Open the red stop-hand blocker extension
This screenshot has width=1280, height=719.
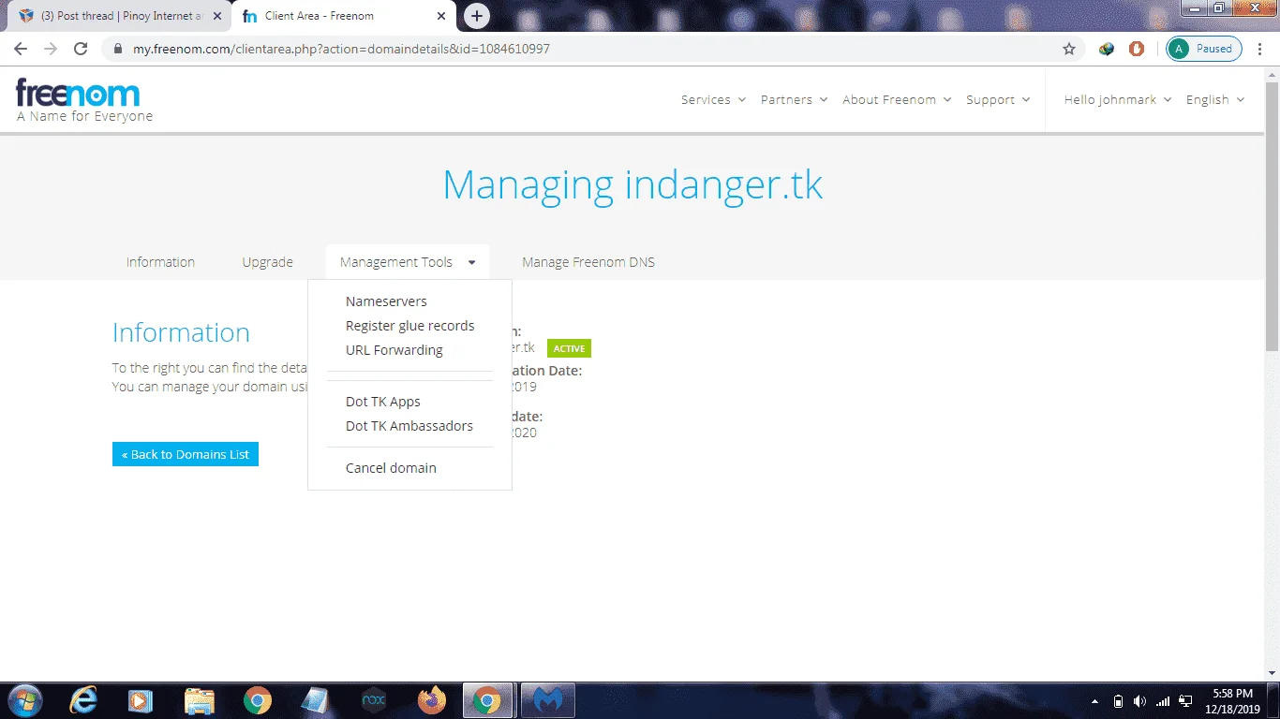[1137, 49]
